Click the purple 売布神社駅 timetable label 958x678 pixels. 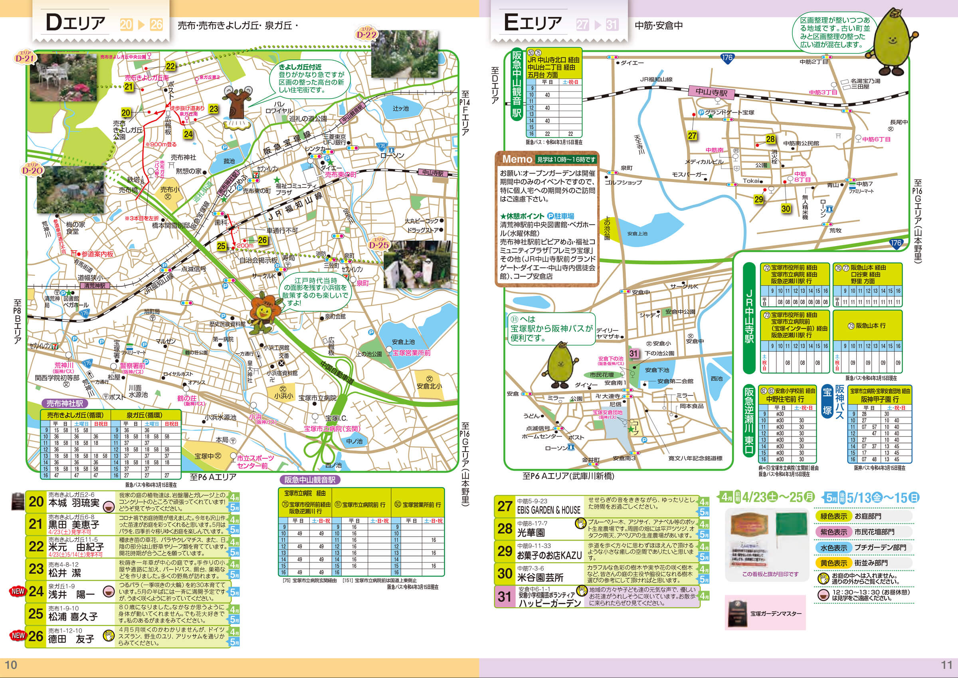pos(64,404)
